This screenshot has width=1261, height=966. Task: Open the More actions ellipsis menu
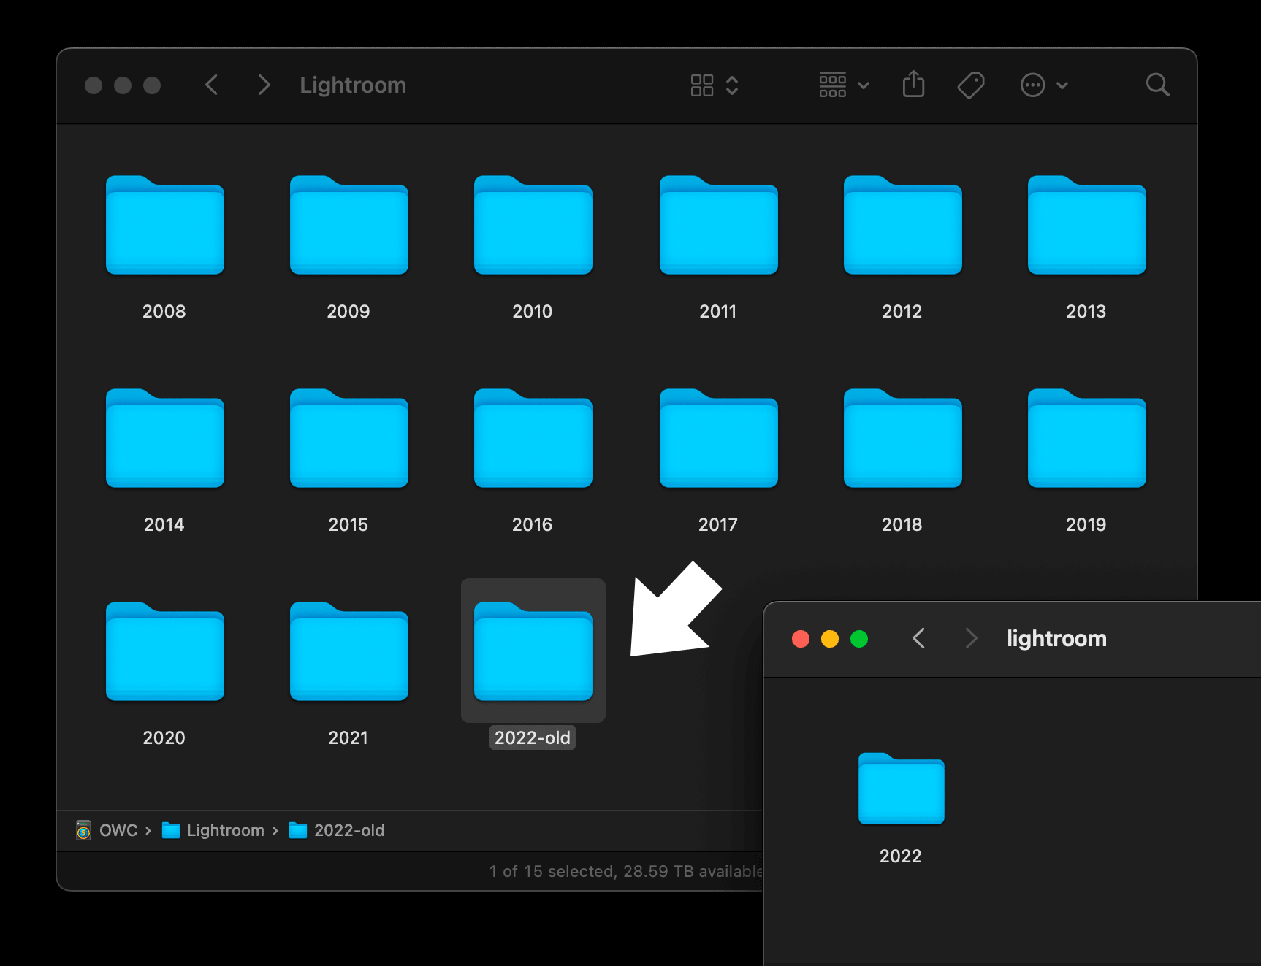(x=1032, y=85)
